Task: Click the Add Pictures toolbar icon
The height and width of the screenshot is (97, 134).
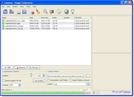Action: 5,12
